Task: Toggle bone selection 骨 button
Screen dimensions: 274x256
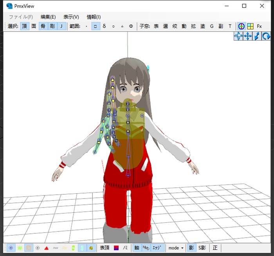Action: [43, 26]
